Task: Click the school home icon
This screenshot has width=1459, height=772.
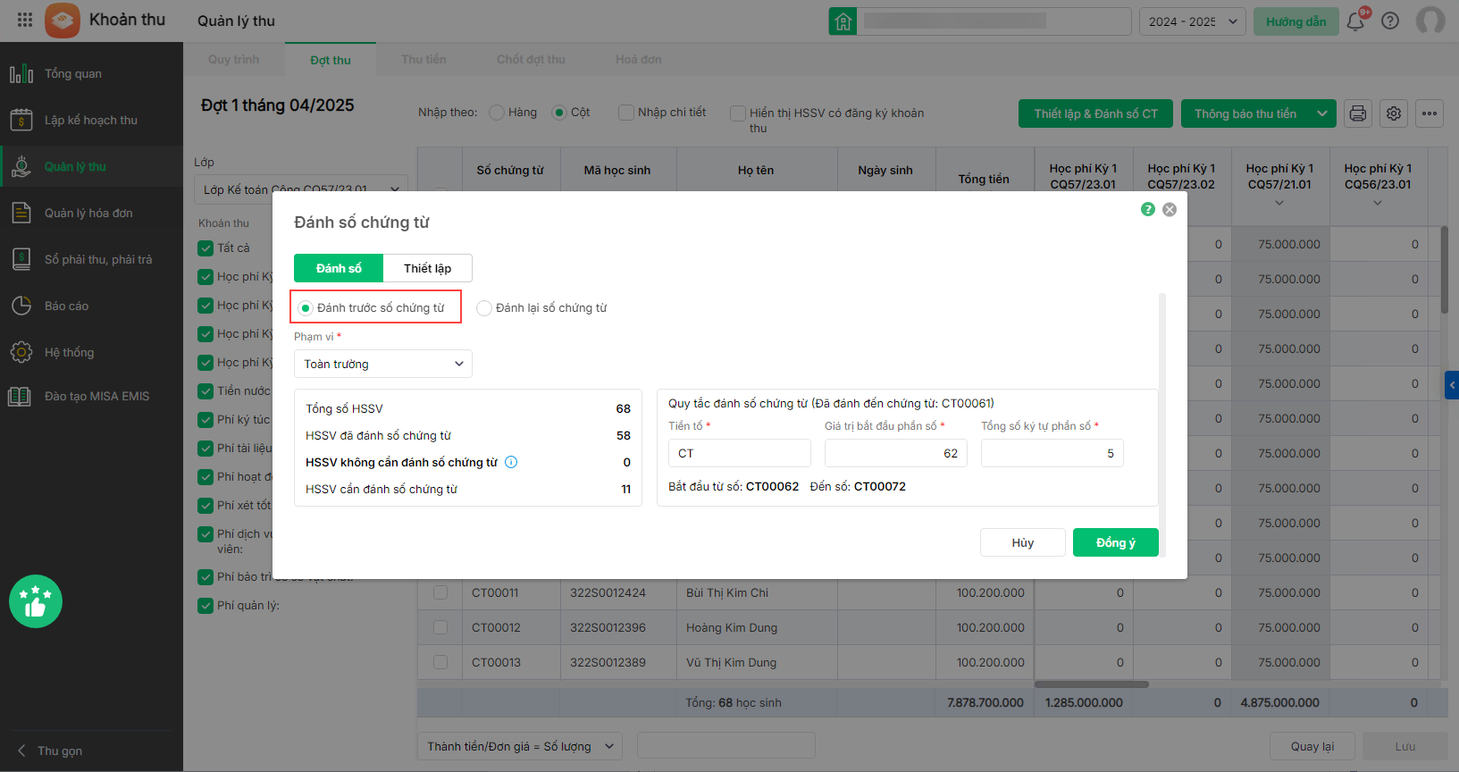Action: tap(843, 21)
